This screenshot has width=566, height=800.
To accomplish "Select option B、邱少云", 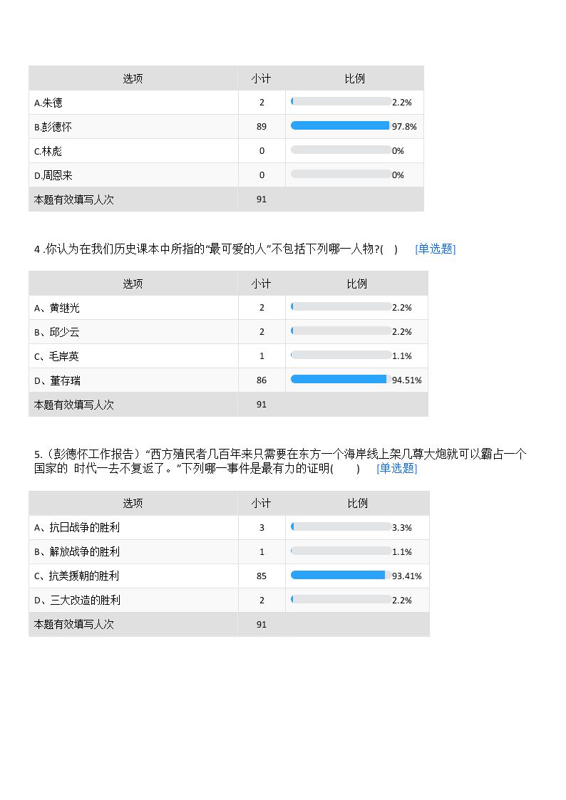I will coord(228,332).
